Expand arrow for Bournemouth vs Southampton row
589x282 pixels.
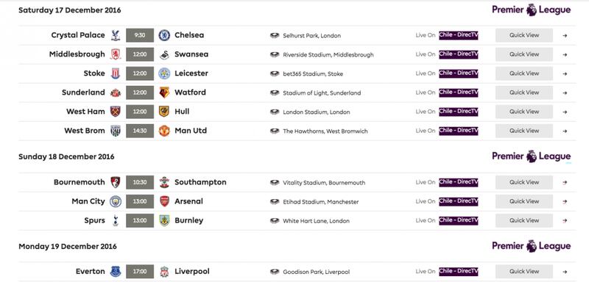click(x=565, y=183)
